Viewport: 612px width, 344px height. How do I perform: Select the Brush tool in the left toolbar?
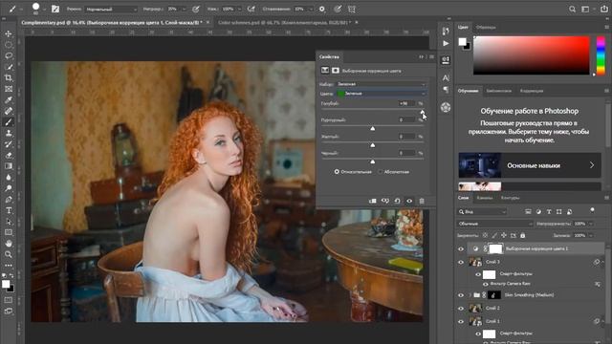[x=9, y=122]
